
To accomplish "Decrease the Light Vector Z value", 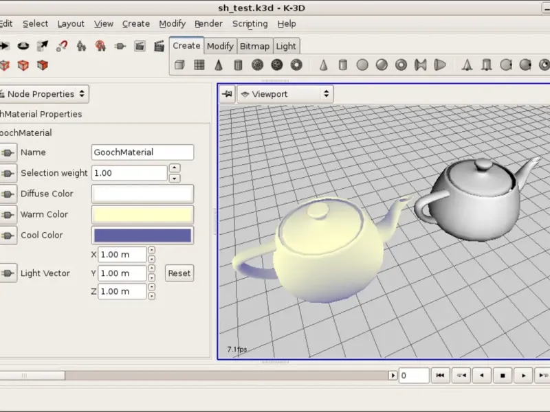I will [152, 296].
